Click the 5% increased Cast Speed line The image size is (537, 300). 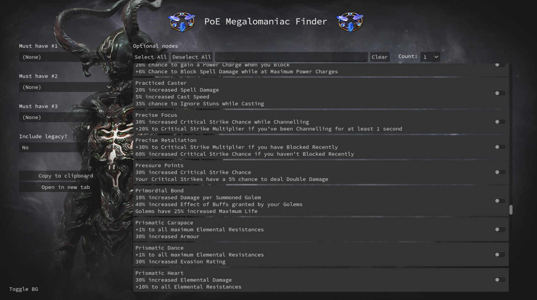point(172,96)
